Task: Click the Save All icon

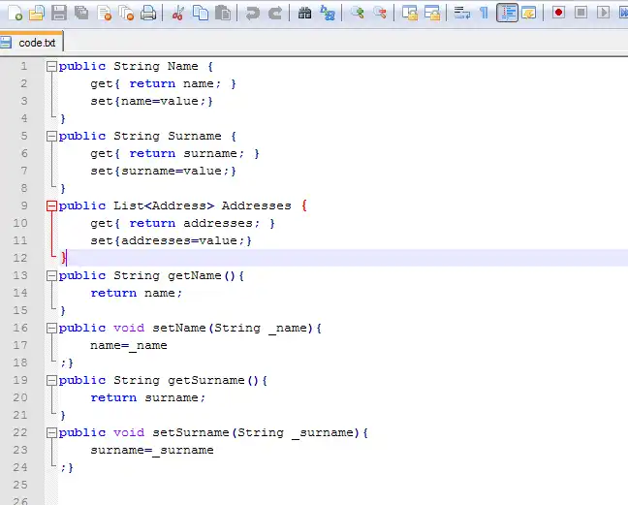Action: pos(81,13)
